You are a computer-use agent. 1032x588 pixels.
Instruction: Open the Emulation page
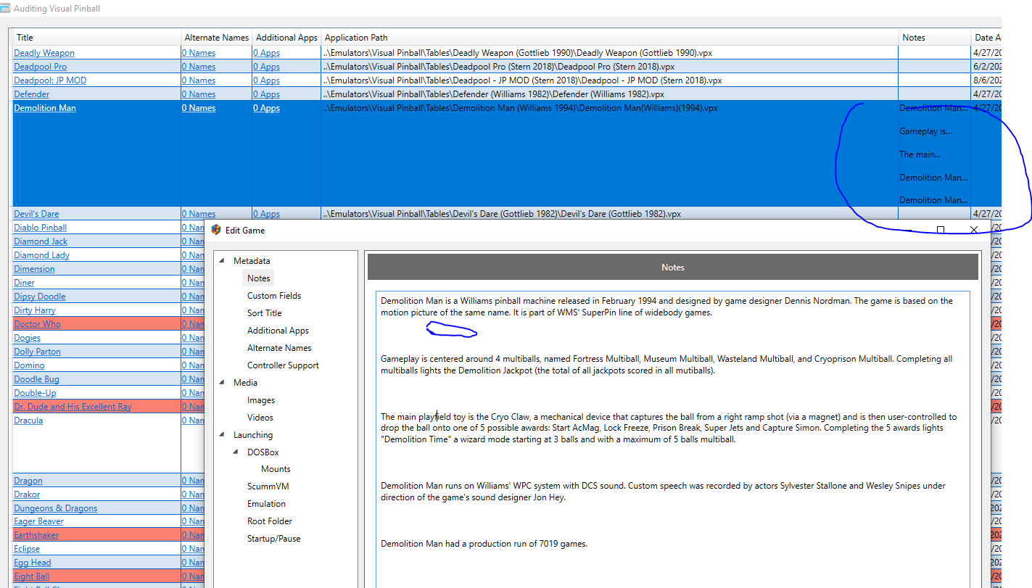click(x=266, y=504)
